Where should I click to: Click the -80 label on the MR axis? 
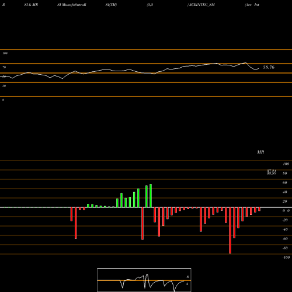click(285, 248)
